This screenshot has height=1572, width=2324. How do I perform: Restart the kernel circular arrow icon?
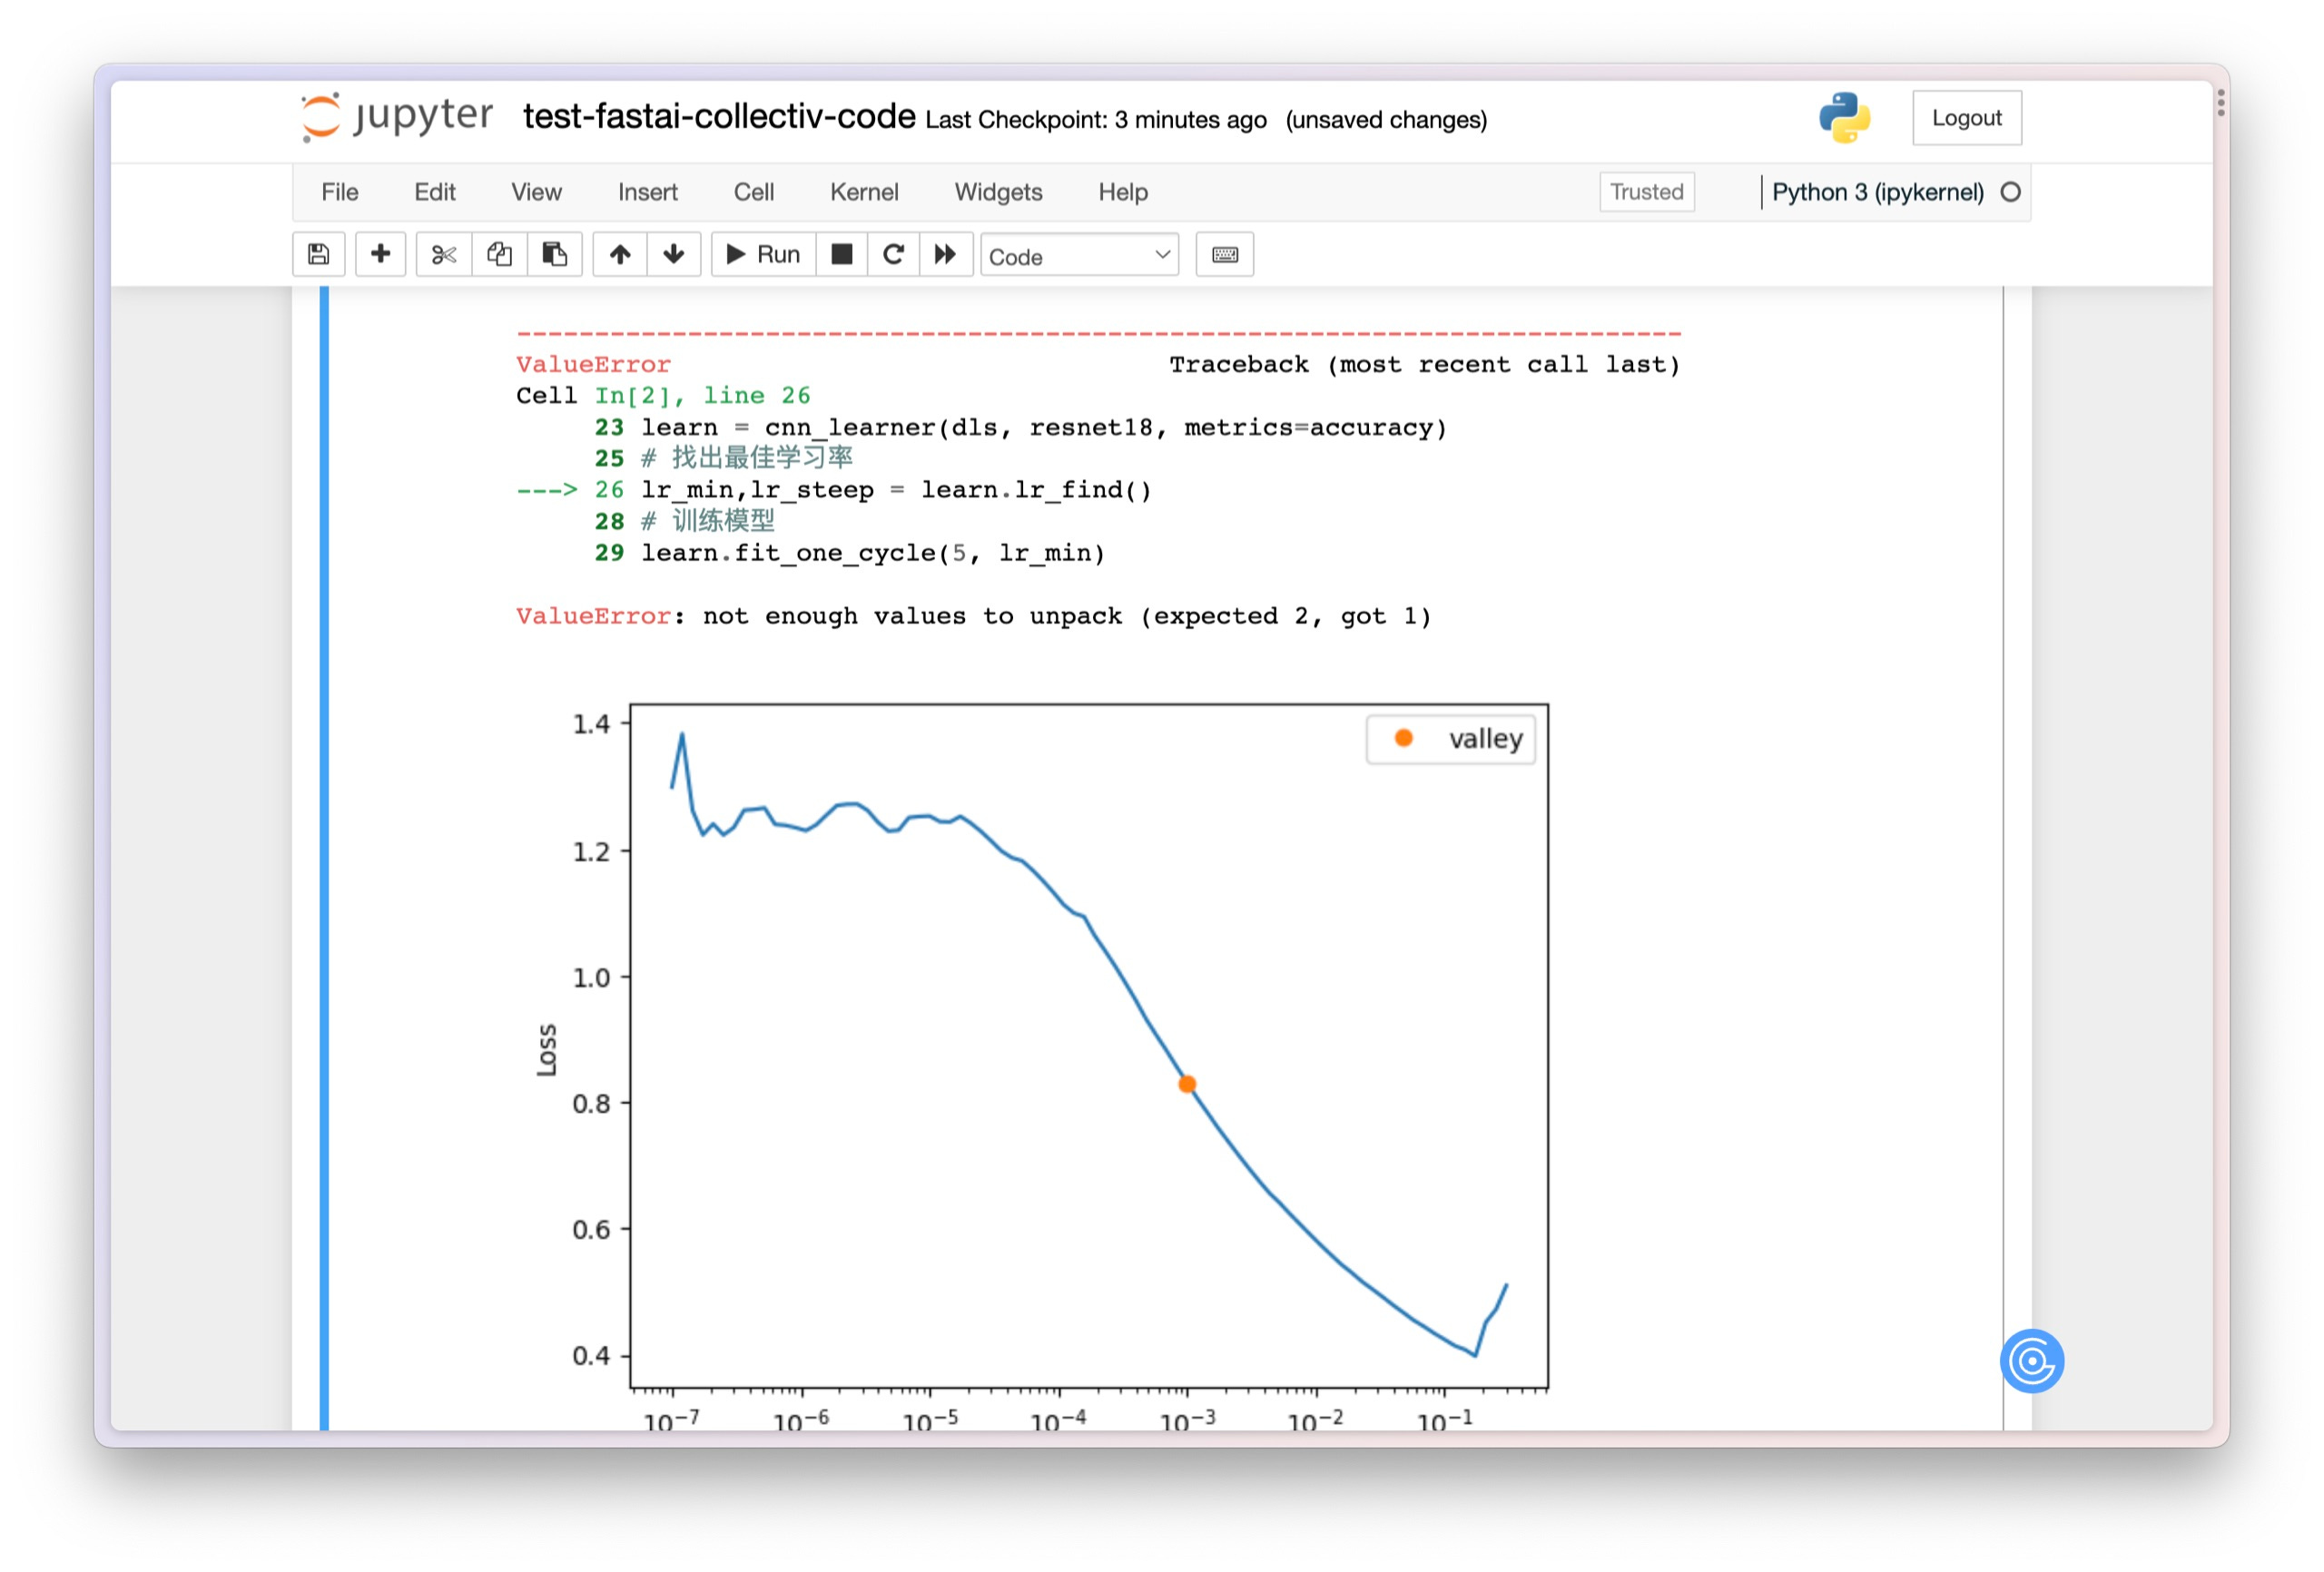coord(893,255)
